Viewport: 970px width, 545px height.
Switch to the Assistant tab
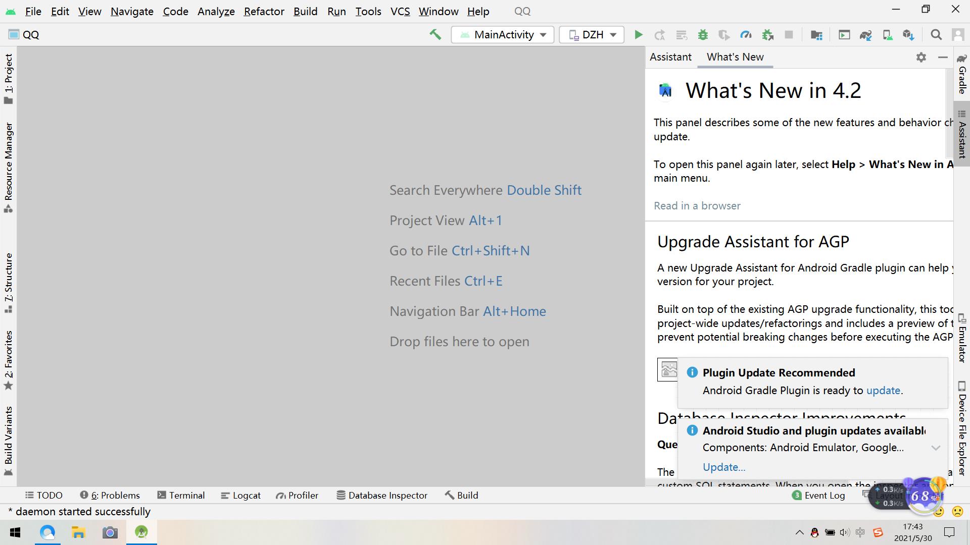[671, 57]
